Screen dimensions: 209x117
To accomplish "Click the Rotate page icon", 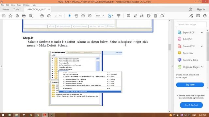I will 162,16.
